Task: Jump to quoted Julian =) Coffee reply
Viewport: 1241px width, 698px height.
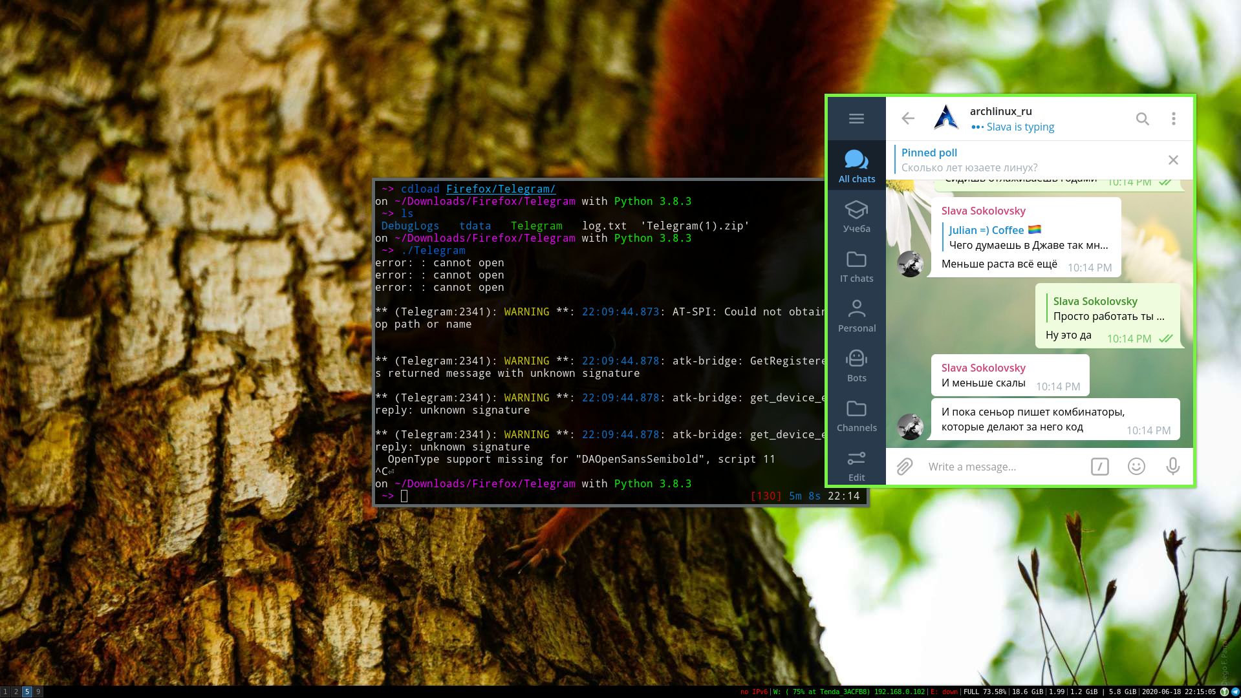Action: point(1027,237)
